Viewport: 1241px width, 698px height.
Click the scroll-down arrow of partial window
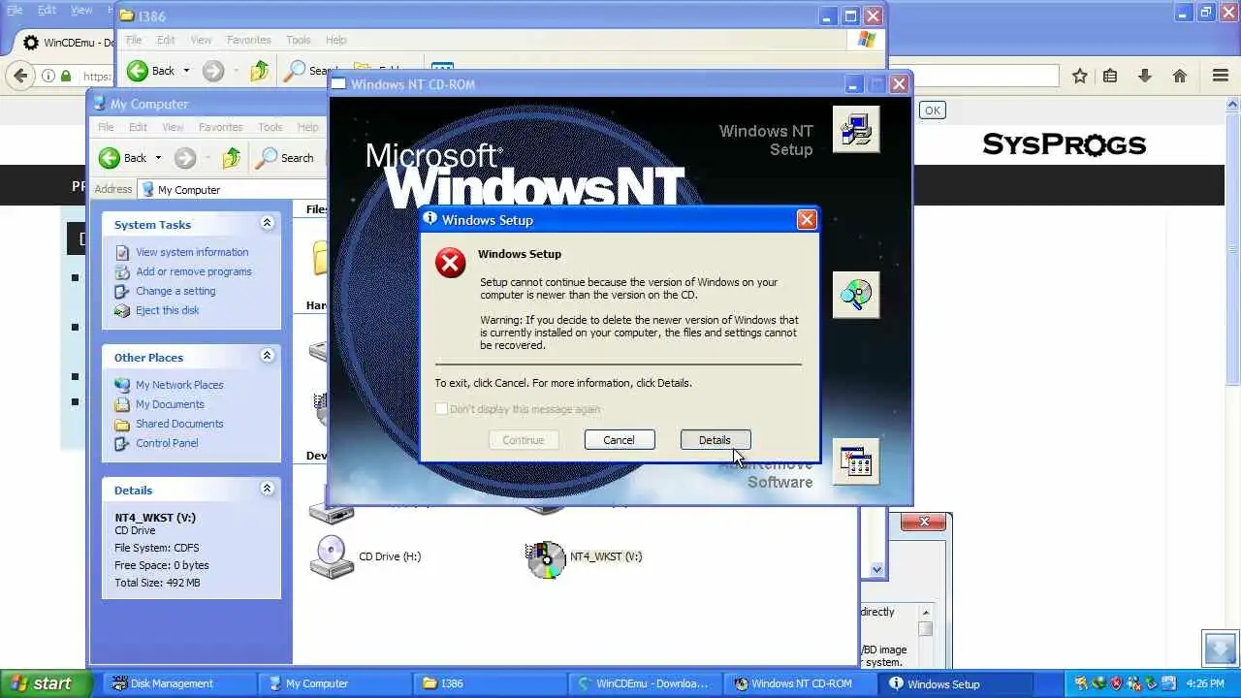(x=877, y=570)
